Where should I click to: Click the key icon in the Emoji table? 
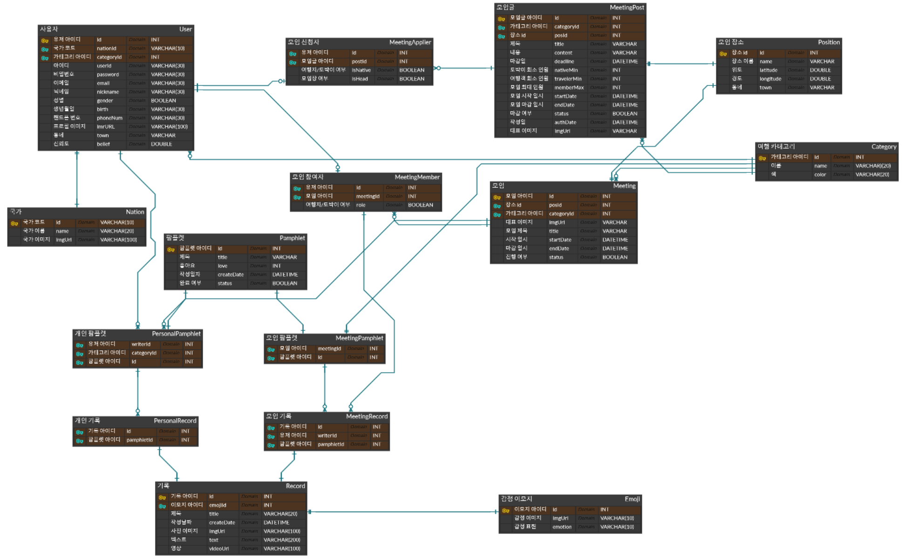(x=506, y=511)
